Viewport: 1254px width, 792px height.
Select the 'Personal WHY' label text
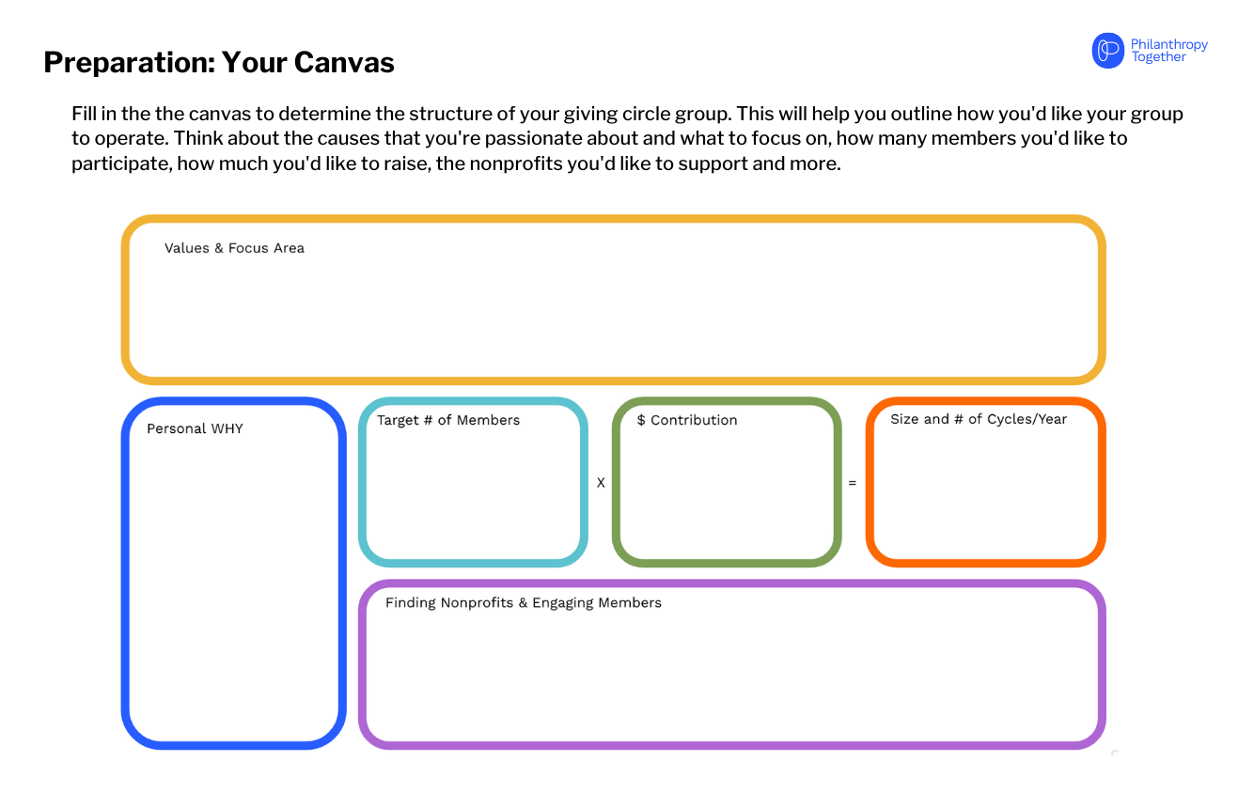click(195, 428)
